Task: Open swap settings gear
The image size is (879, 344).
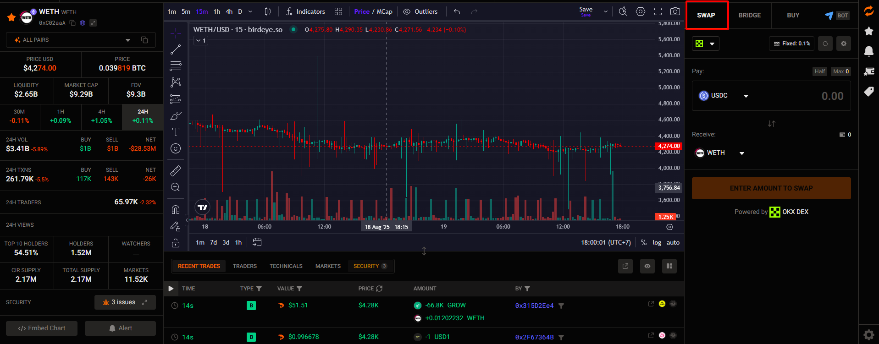Action: point(844,44)
